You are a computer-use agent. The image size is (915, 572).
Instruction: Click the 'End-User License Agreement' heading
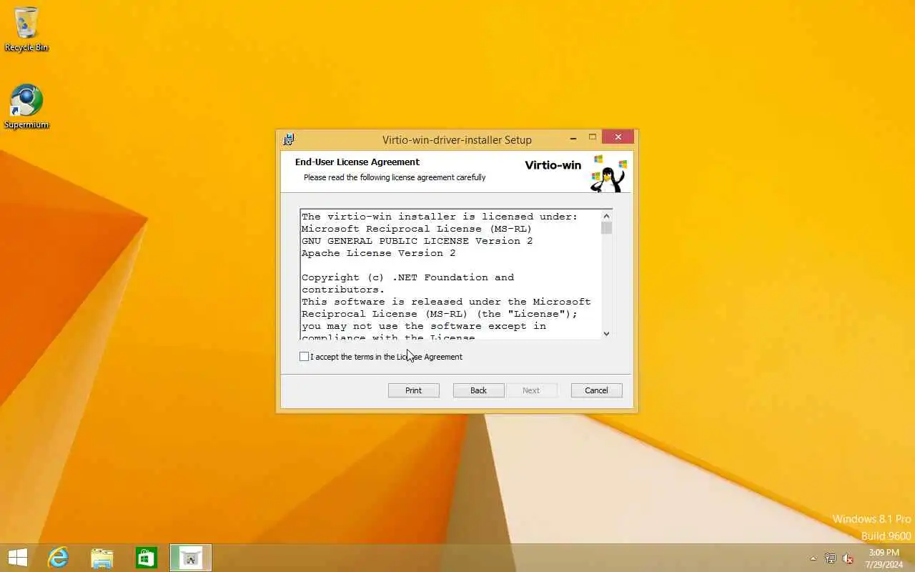click(x=357, y=162)
